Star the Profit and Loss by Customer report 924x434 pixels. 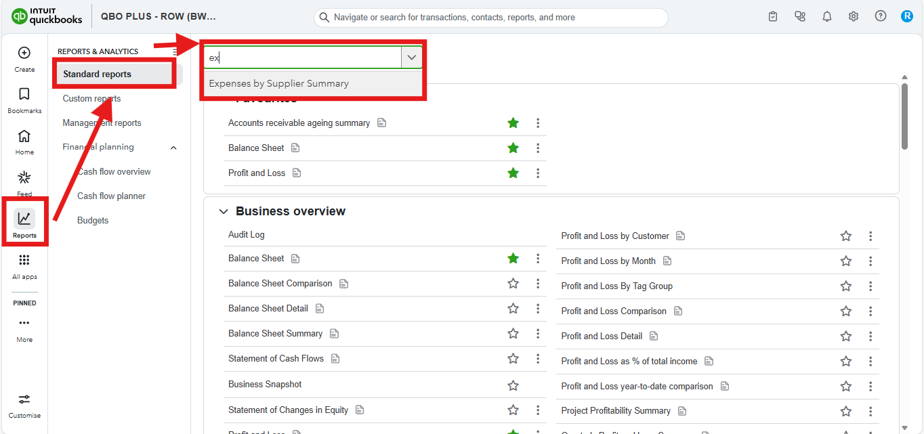(845, 236)
